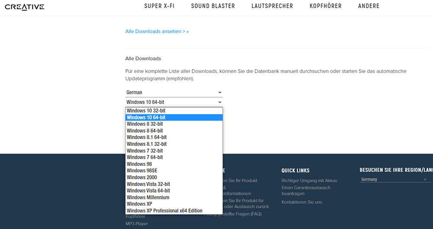Pick Windows XP Professional x64 Edition
Screen dimensions: 433x229
pyautogui.click(x=165, y=211)
